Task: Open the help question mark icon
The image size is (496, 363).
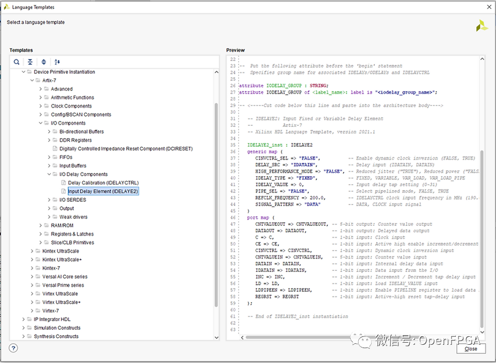Action: pyautogui.click(x=13, y=348)
